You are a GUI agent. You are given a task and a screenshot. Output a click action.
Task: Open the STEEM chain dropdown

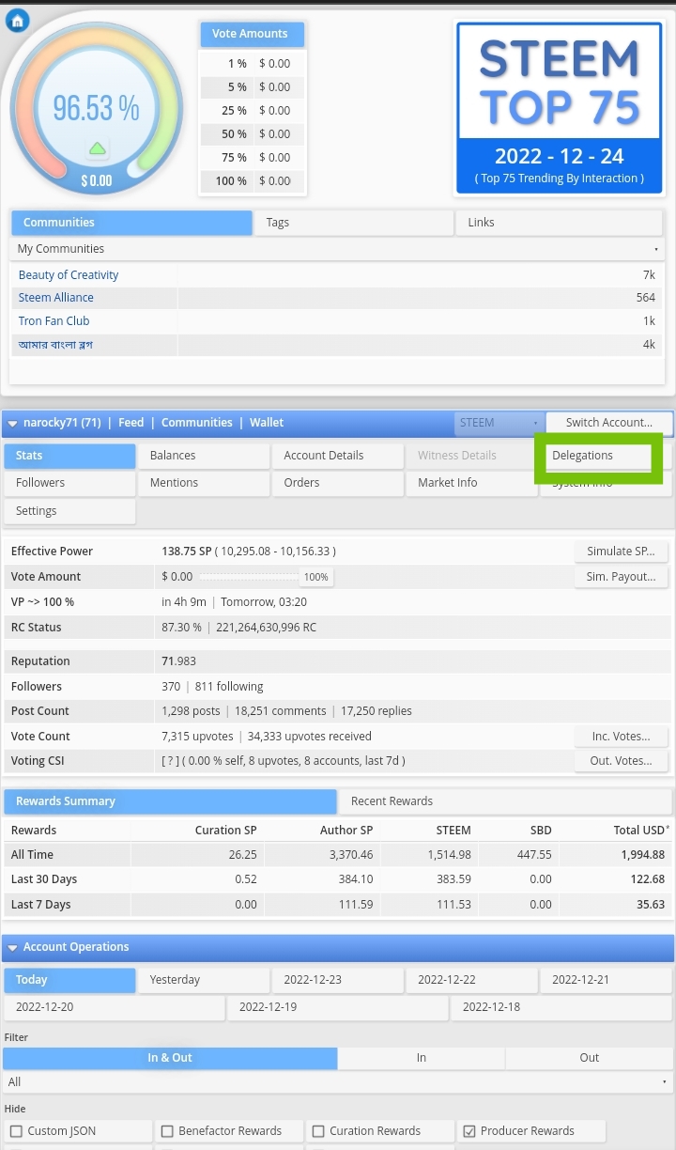click(x=499, y=423)
